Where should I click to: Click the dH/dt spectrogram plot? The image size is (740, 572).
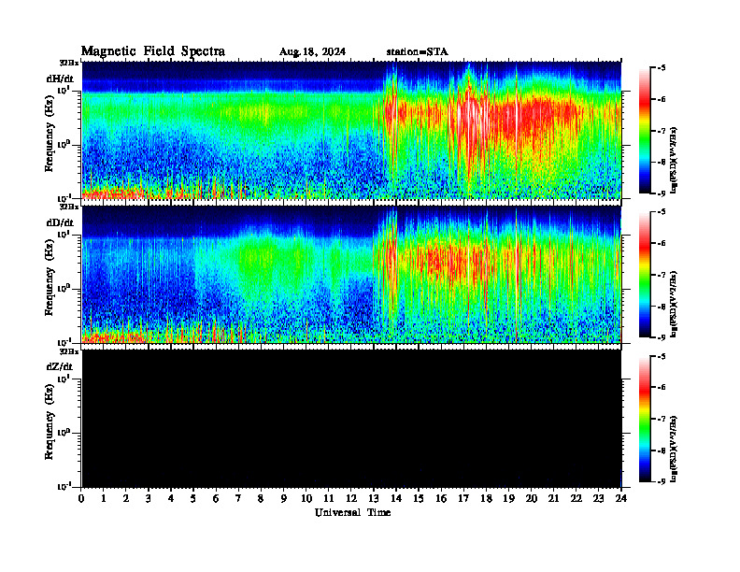pyautogui.click(x=351, y=130)
